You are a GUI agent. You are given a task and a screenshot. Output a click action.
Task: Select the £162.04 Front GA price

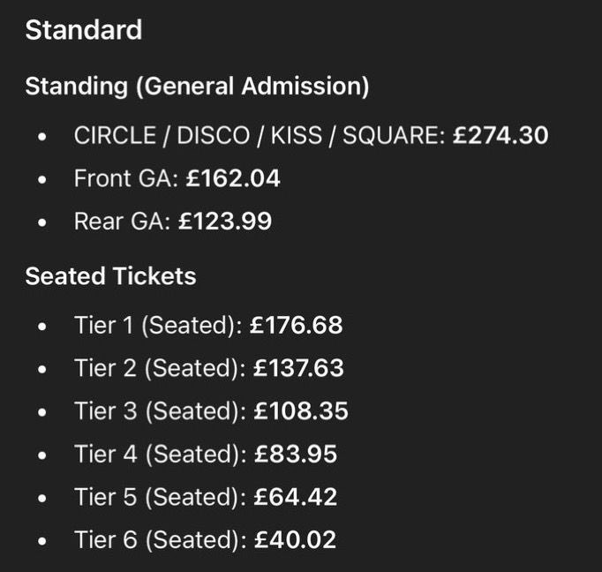[x=233, y=178]
